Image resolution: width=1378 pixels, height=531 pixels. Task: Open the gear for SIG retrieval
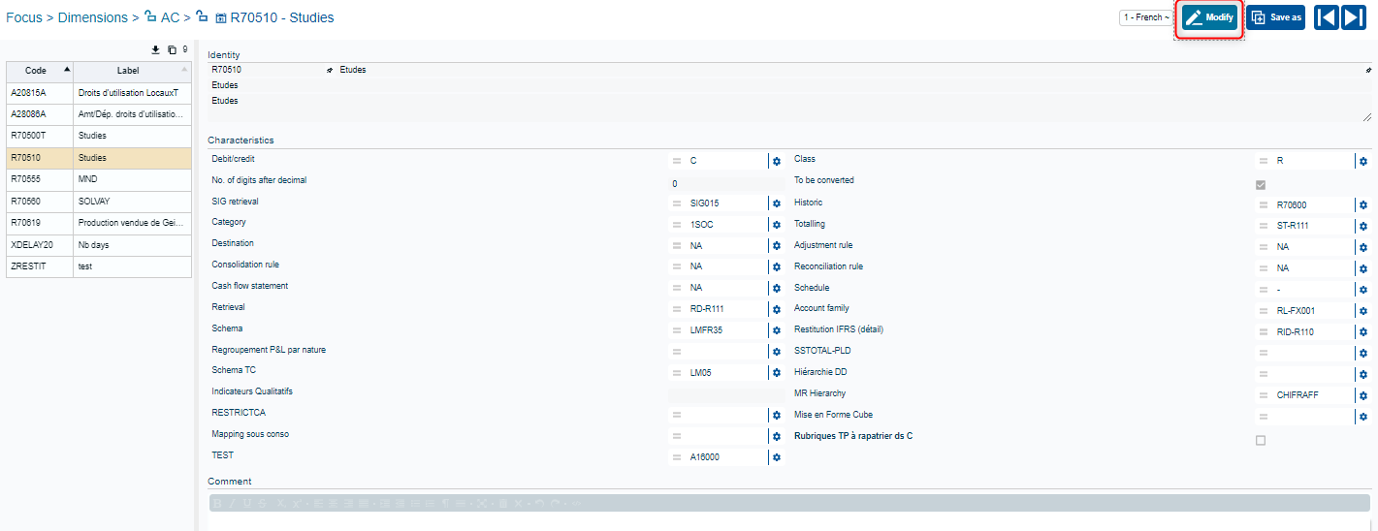776,203
